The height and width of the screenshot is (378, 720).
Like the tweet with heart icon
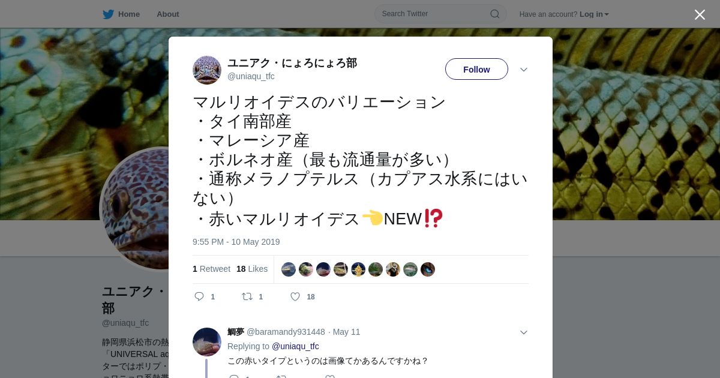295,296
